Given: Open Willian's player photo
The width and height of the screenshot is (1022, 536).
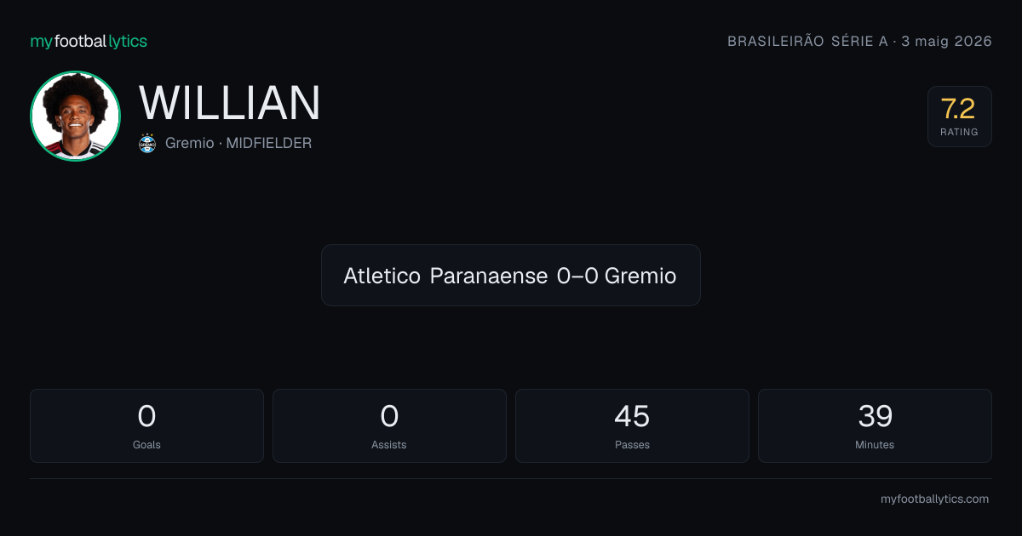Looking at the screenshot, I should (75, 116).
